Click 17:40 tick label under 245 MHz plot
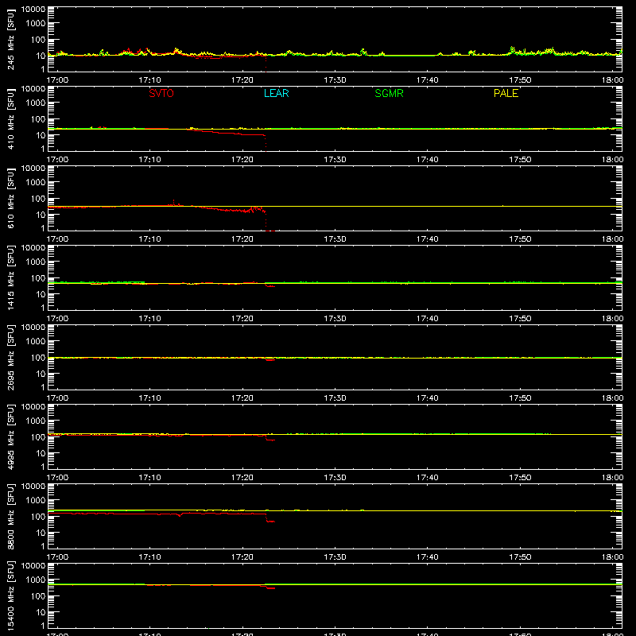The image size is (636, 636). [x=427, y=80]
